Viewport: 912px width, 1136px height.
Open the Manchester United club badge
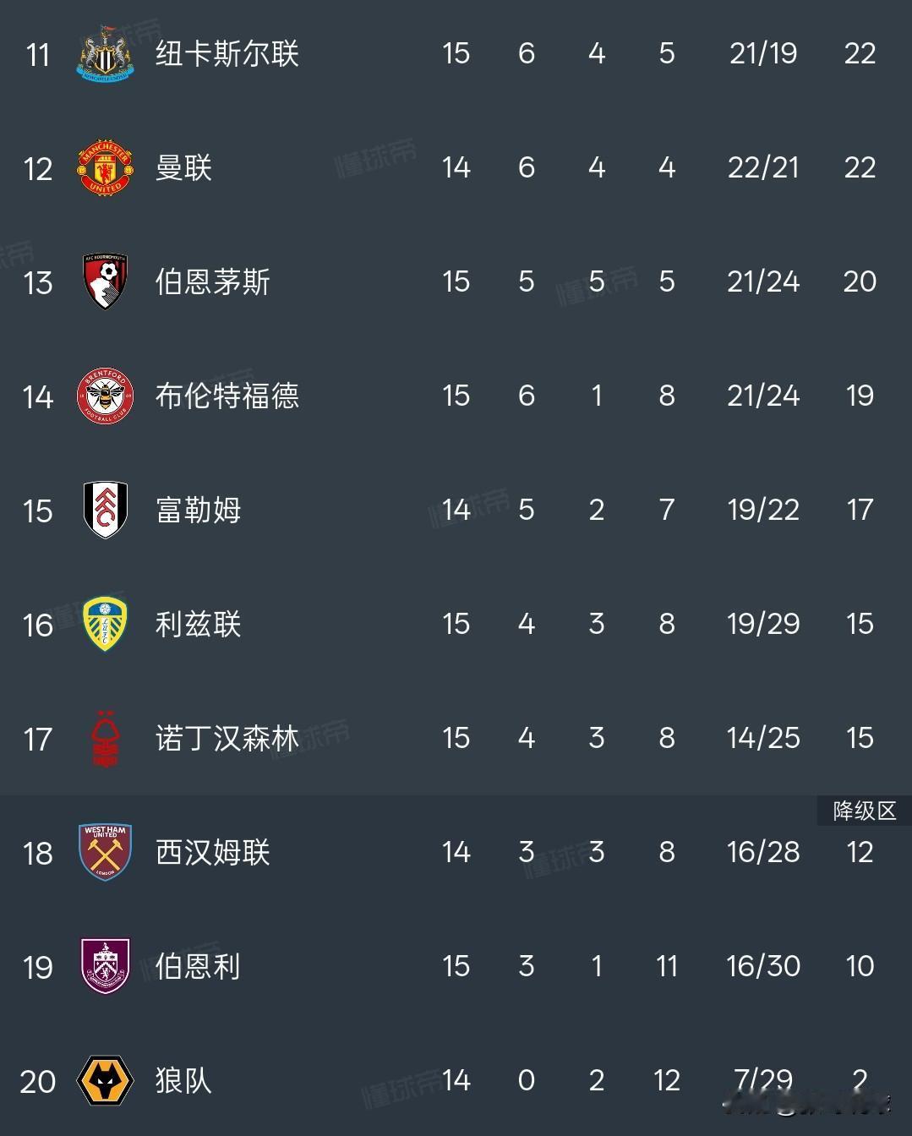(x=106, y=168)
